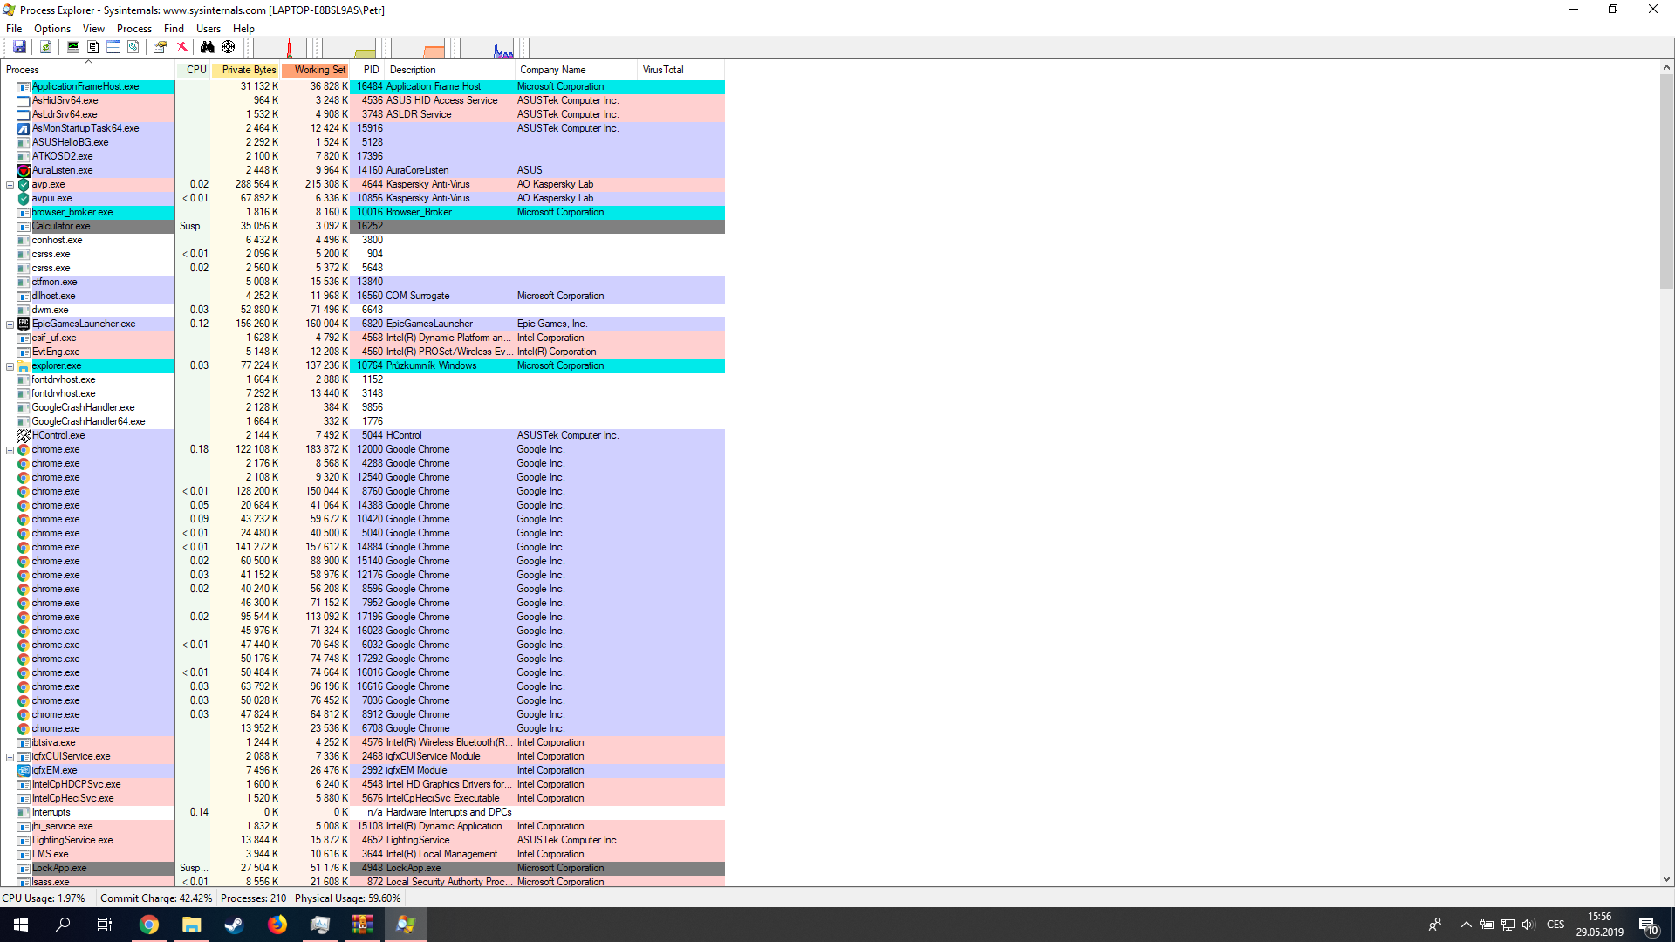The image size is (1675, 942).
Task: Click the crosshair Find Window's Process icon
Action: pyautogui.click(x=229, y=47)
